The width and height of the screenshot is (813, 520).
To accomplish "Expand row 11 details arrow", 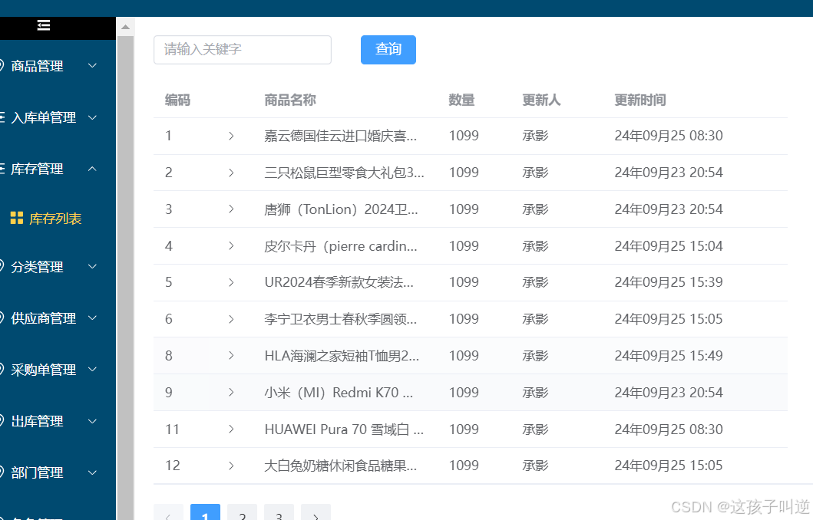I will (231, 429).
